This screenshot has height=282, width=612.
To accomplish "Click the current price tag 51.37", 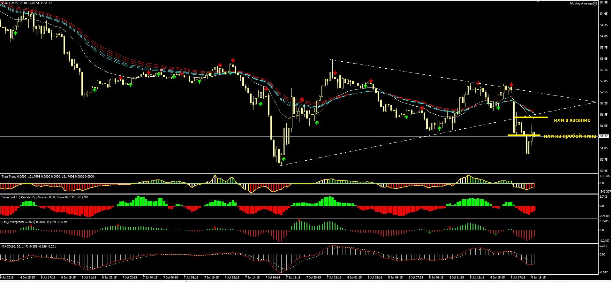I will tap(604, 136).
